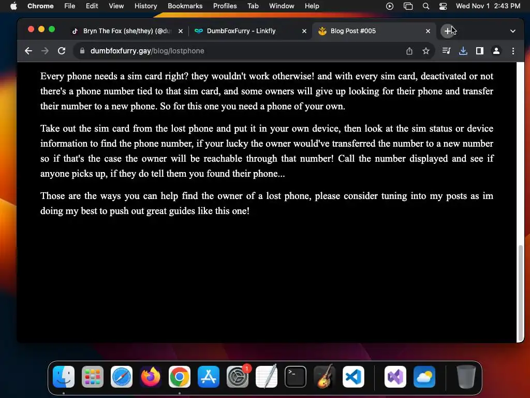
Task: Open the Chrome app menu
Action: (40, 6)
